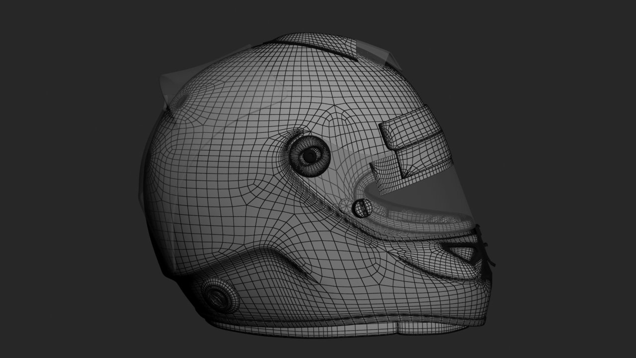
Task: Click the triangular chin vent opening
Action: tap(464, 252)
